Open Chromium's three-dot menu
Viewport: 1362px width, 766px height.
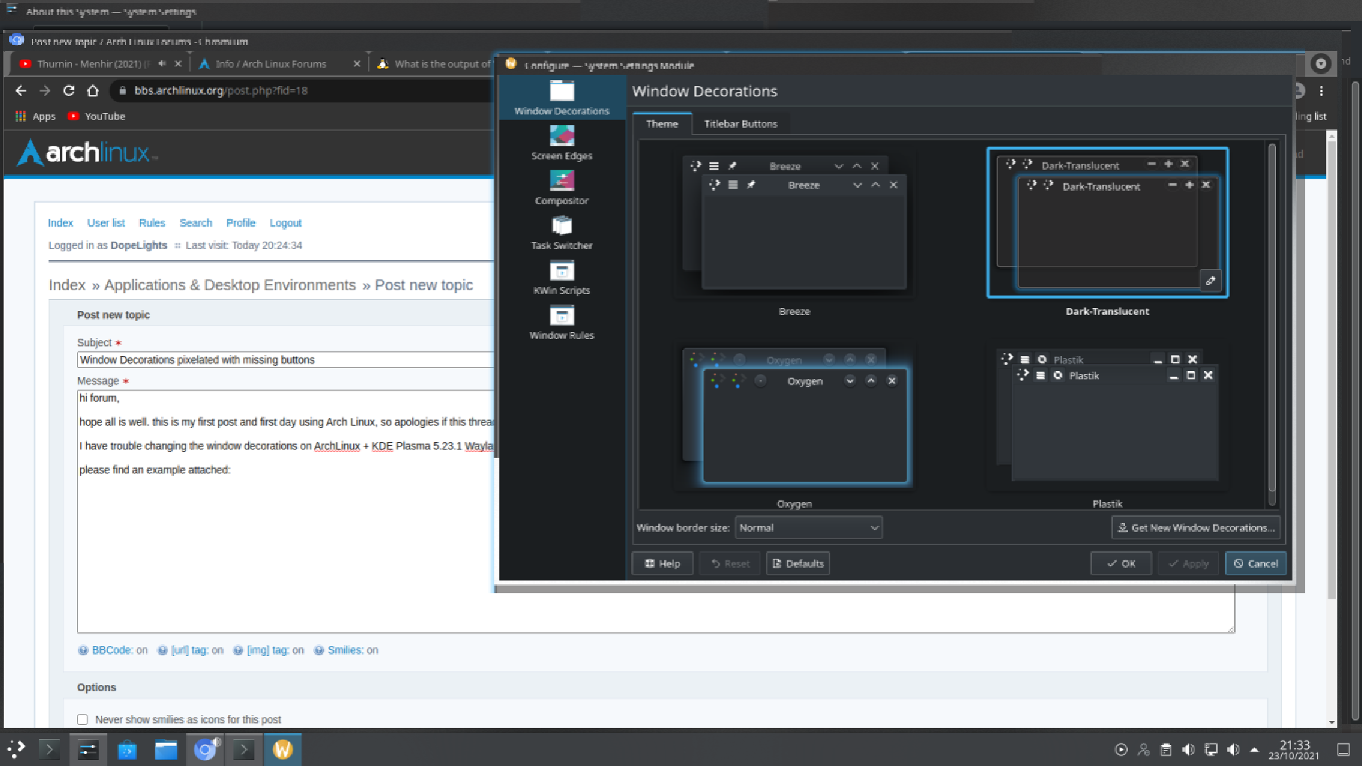pos(1322,91)
